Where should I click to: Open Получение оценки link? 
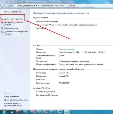[66, 49]
